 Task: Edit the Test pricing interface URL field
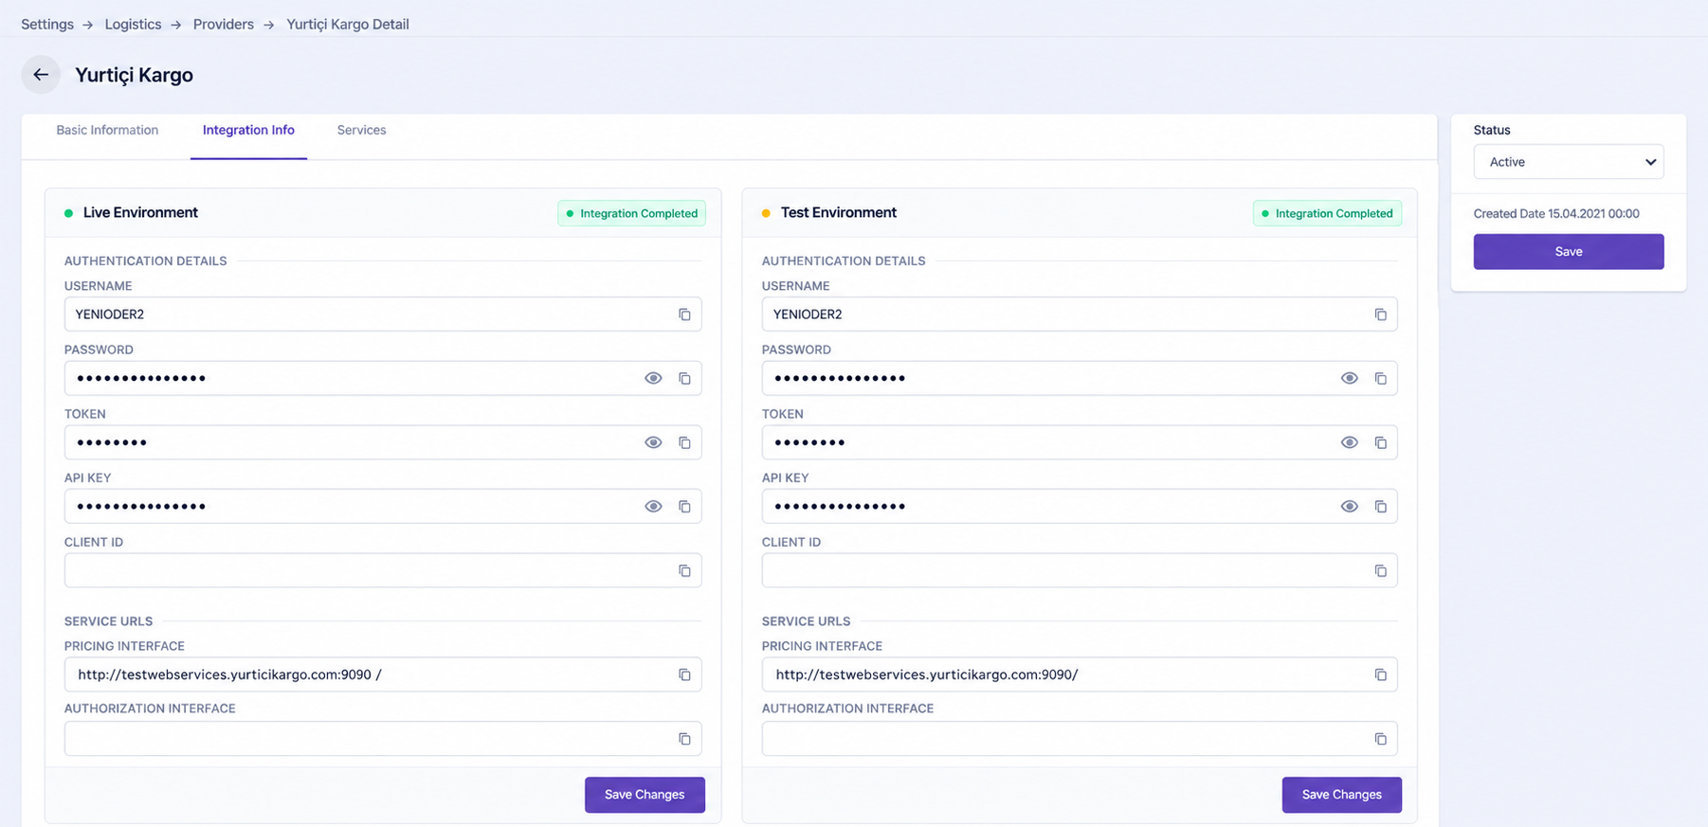pos(1080,674)
